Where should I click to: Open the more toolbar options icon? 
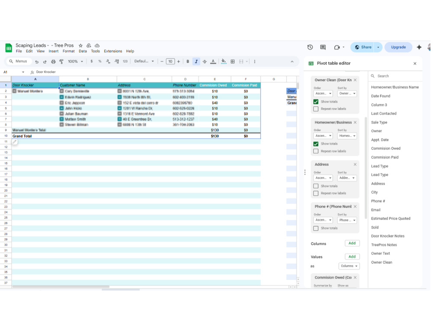255,61
